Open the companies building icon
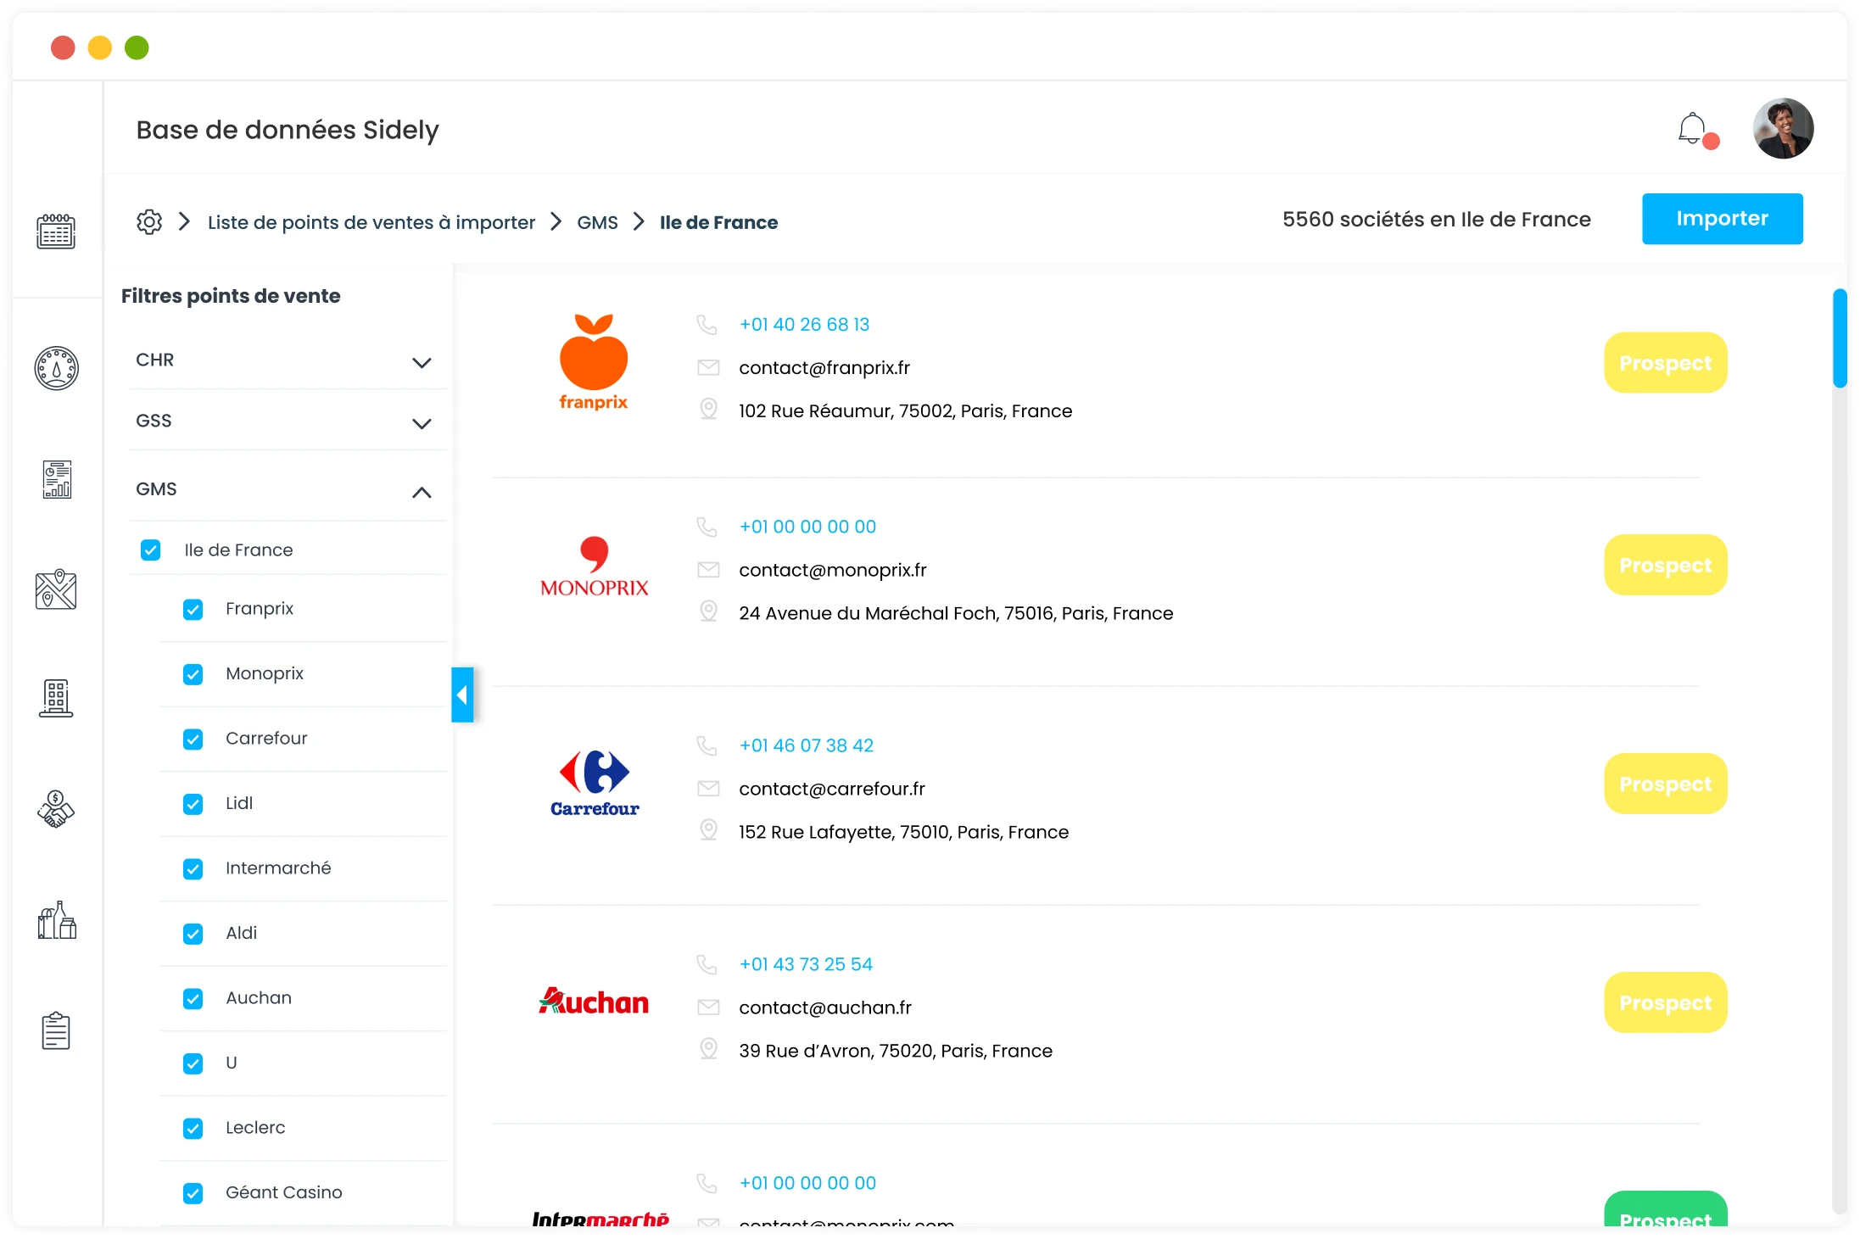 (x=56, y=698)
